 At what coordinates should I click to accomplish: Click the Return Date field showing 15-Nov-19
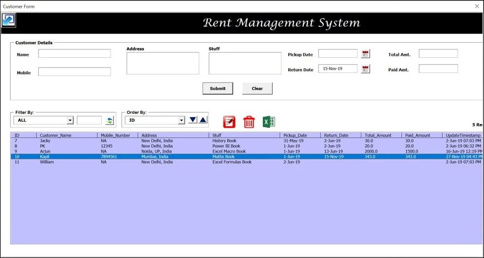point(338,69)
